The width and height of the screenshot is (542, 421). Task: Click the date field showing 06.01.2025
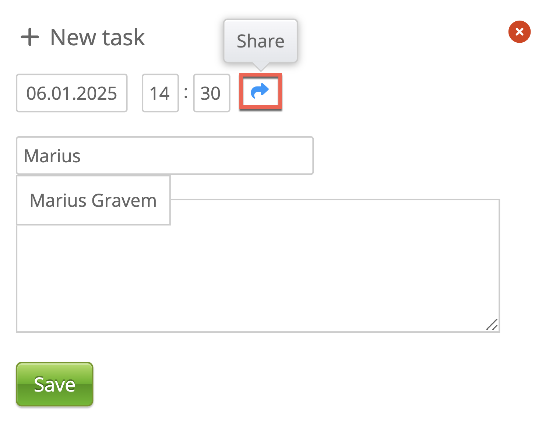(72, 93)
